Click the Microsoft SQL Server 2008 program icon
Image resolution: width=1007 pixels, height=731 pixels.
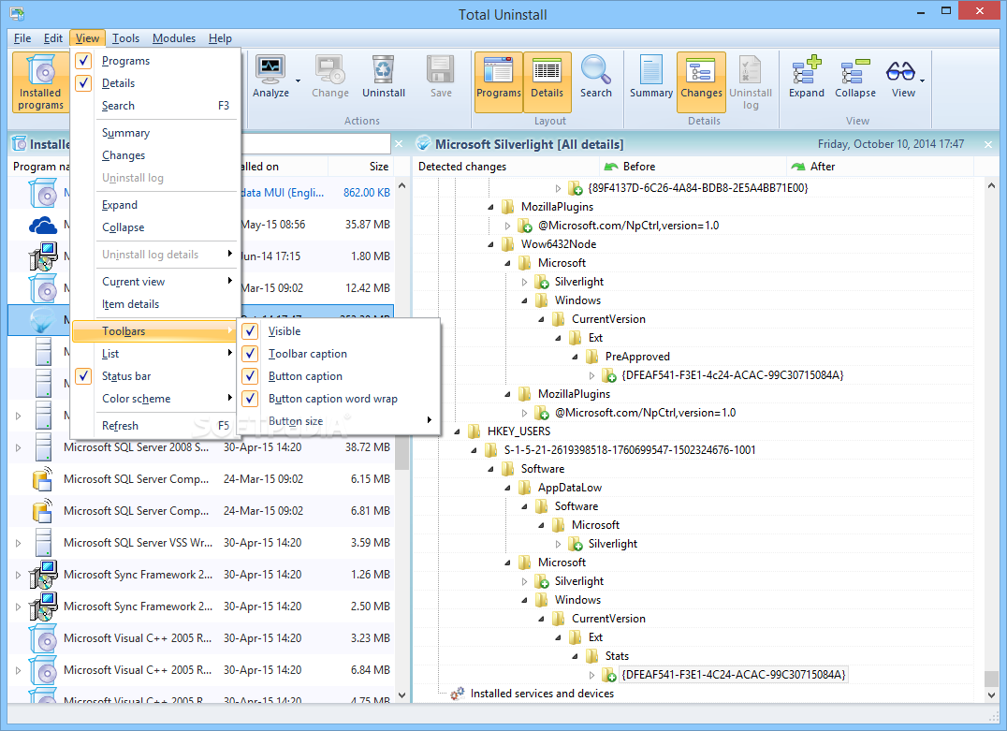point(43,447)
